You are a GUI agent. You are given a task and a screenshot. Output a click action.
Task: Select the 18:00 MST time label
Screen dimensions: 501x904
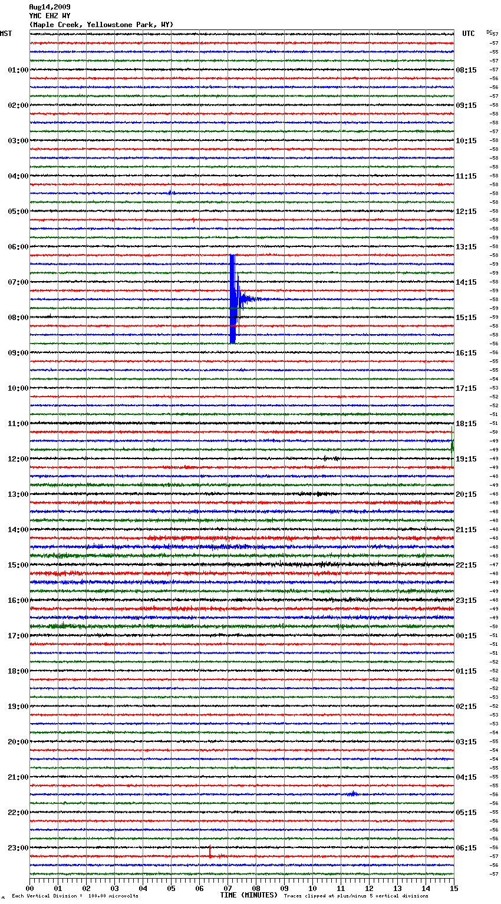click(18, 671)
